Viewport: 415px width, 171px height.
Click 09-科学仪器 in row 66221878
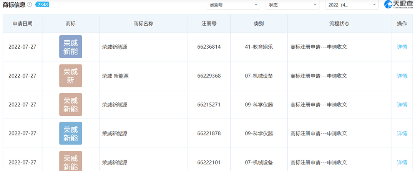coord(259,133)
